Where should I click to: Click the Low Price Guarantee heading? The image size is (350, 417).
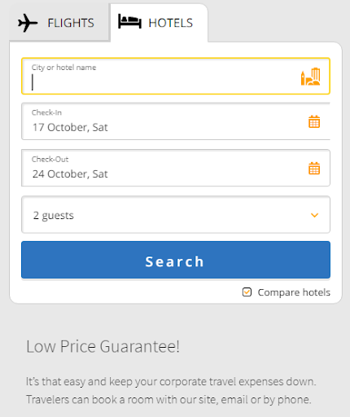(103, 347)
